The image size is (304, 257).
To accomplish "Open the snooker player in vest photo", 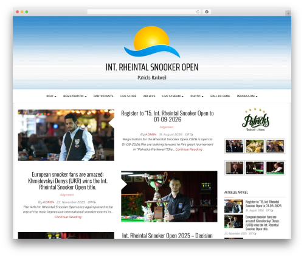I will pos(66,135).
